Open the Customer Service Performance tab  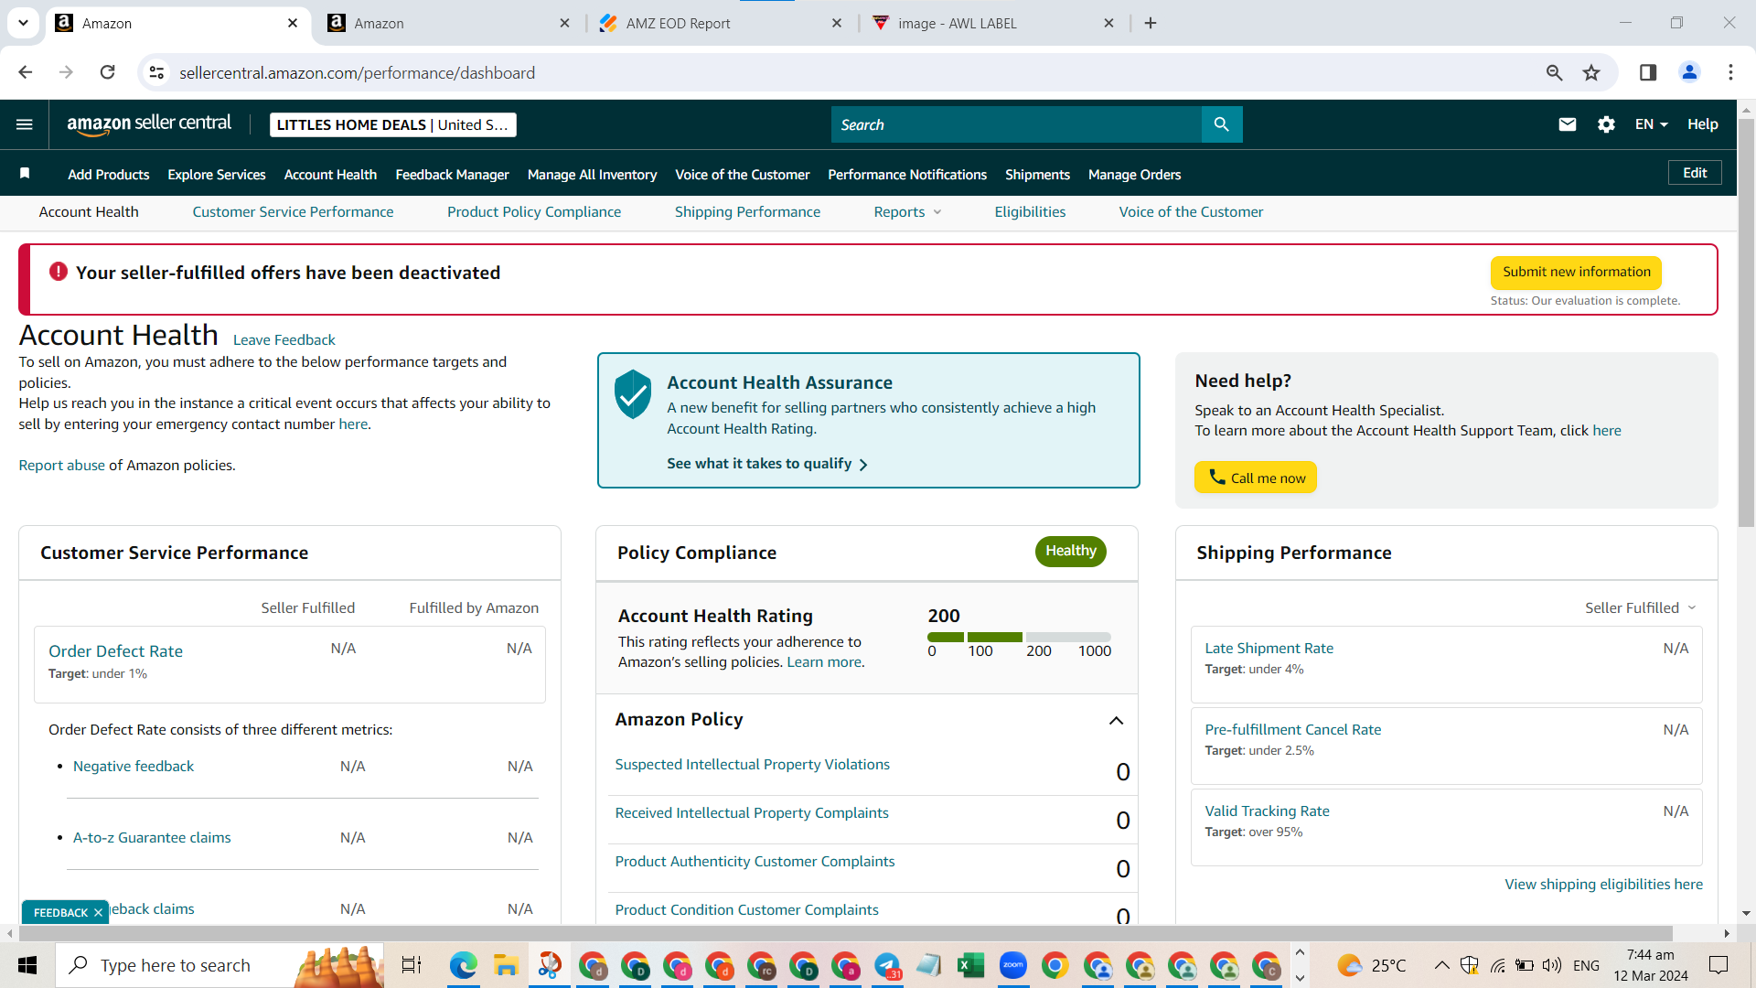pos(293,212)
